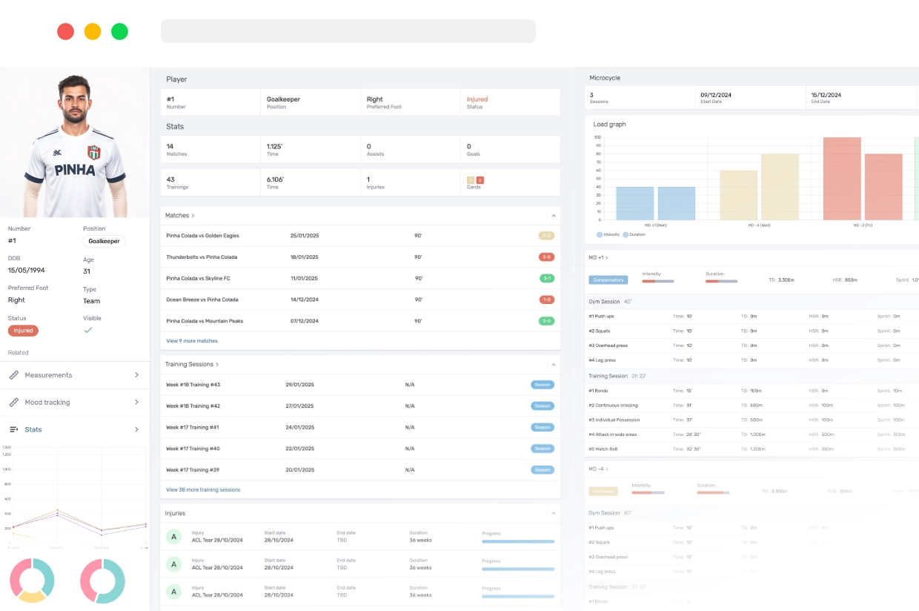Click the Measurements ruler icon

(13, 375)
